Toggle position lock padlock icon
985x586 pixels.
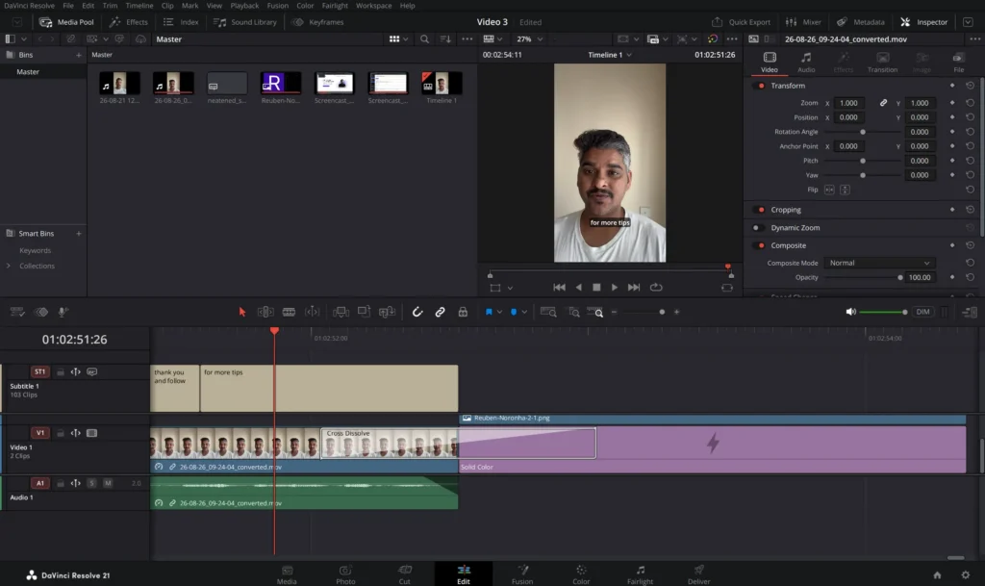pyautogui.click(x=463, y=312)
